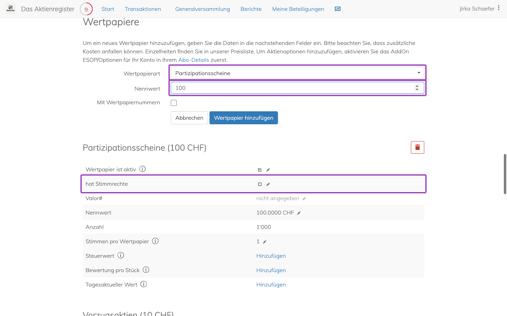
Task: Show info for Bewertung pro Stück
Action: (x=146, y=270)
